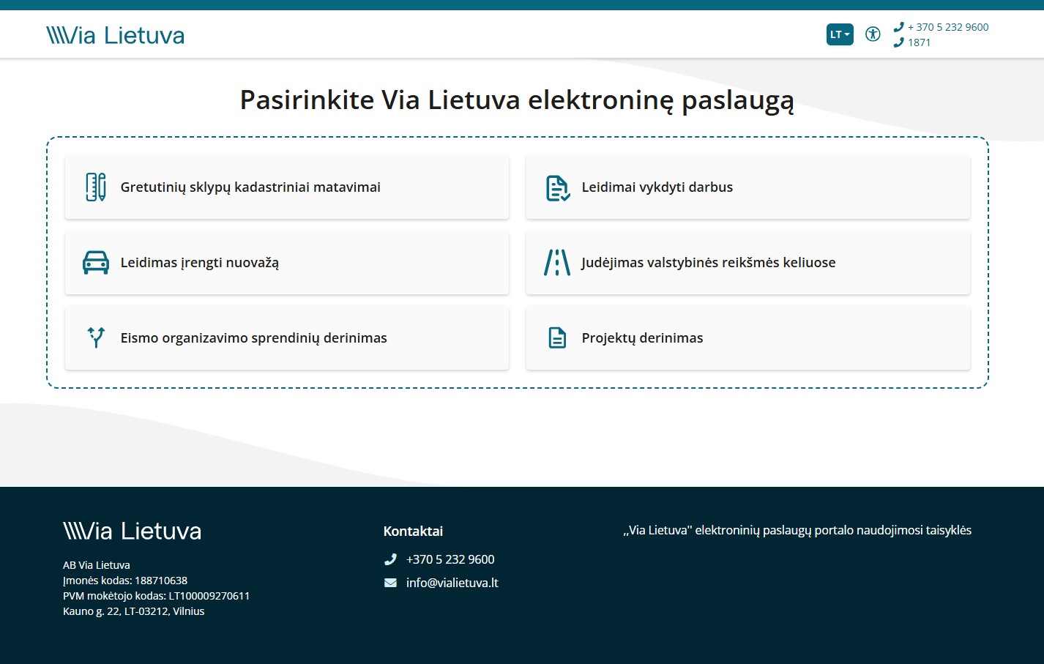The height and width of the screenshot is (664, 1044).
Task: Click company code Įmonės kodas: 188710638
Action: 125,581
